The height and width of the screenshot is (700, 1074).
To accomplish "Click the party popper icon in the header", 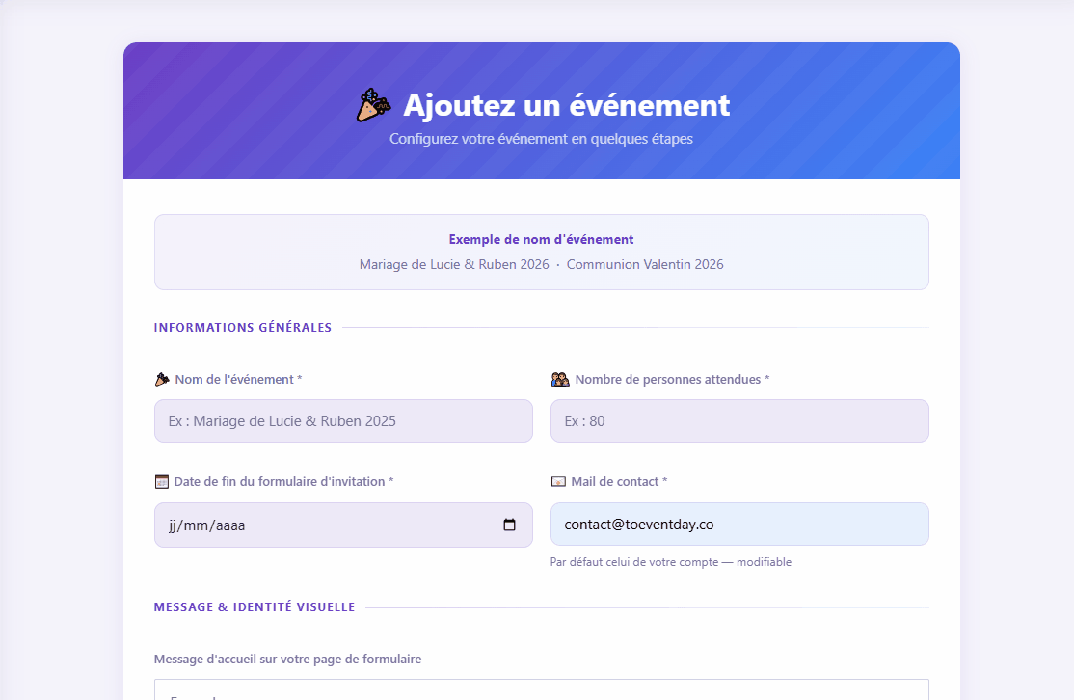I will [373, 103].
